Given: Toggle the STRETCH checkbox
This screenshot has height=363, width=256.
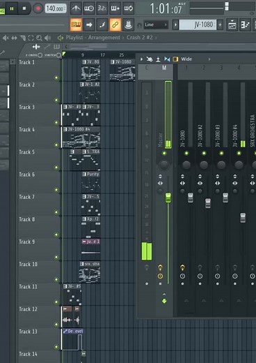Looking at the screenshot, I should 58,55.
